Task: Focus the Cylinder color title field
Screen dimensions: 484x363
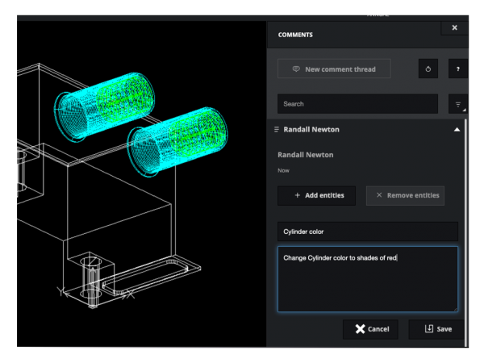Action: pos(367,232)
